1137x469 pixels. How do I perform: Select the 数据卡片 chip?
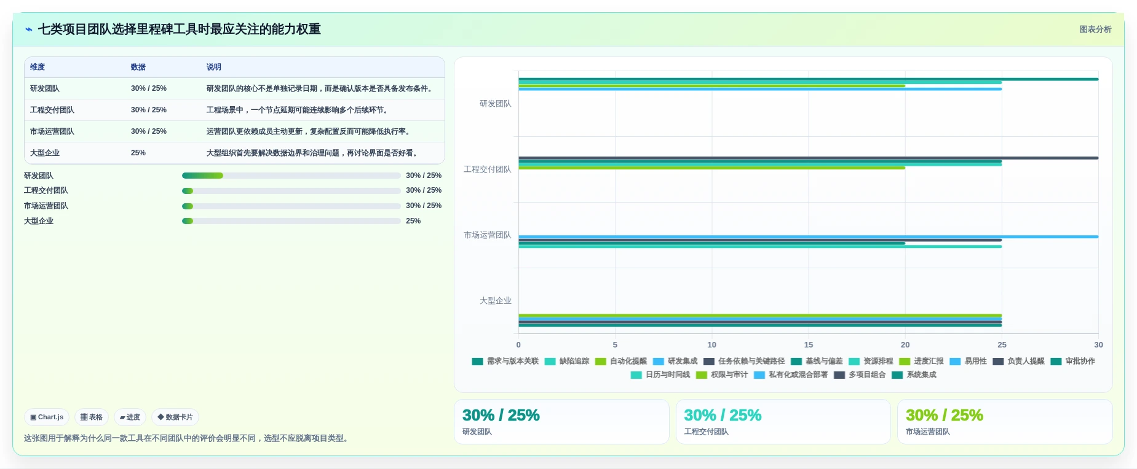pyautogui.click(x=175, y=417)
